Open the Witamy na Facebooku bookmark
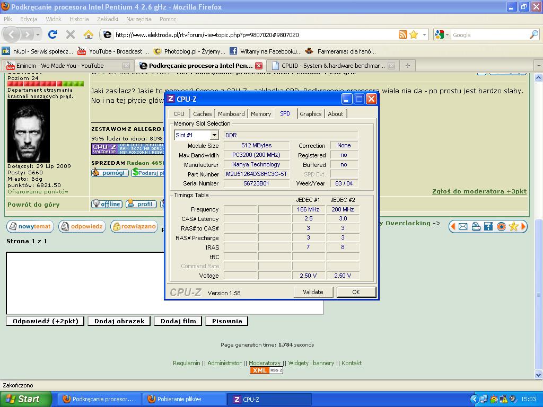The width and height of the screenshot is (543, 407). pos(266,51)
